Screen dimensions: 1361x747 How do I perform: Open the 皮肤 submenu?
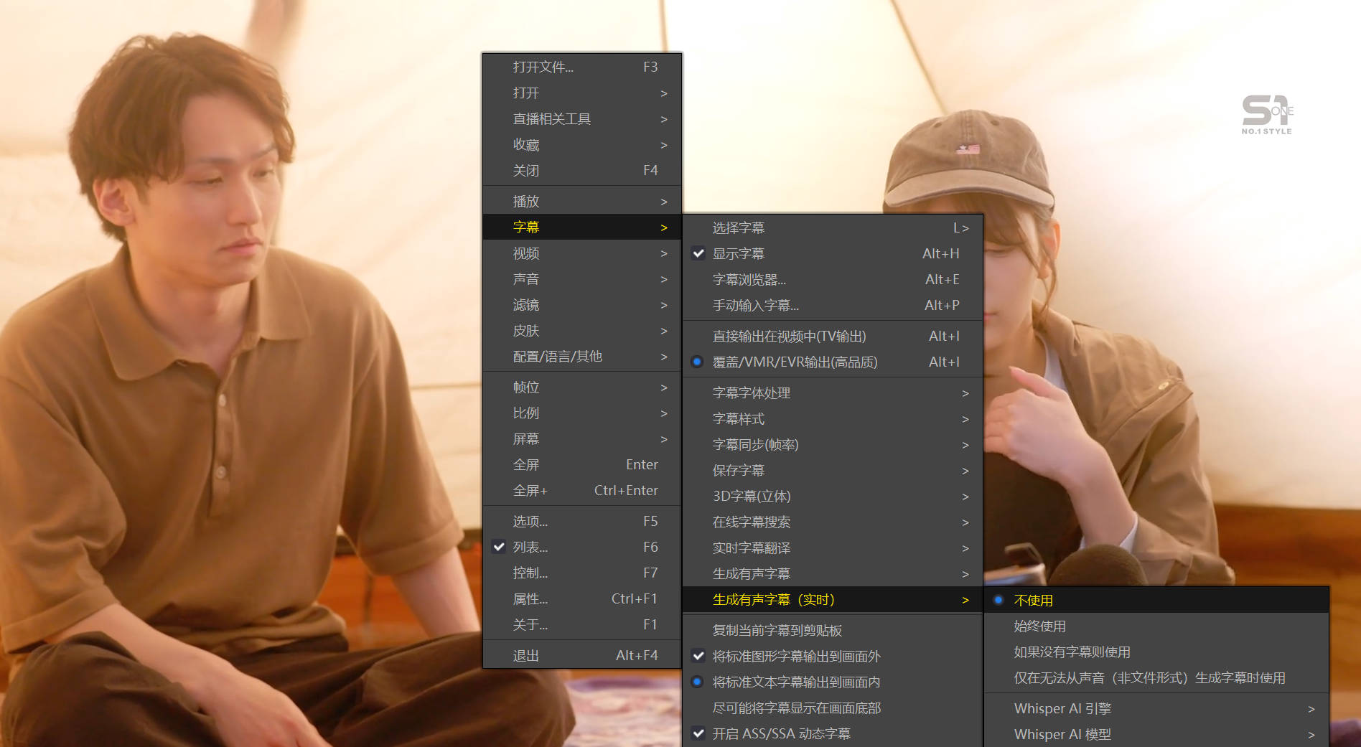tap(582, 331)
